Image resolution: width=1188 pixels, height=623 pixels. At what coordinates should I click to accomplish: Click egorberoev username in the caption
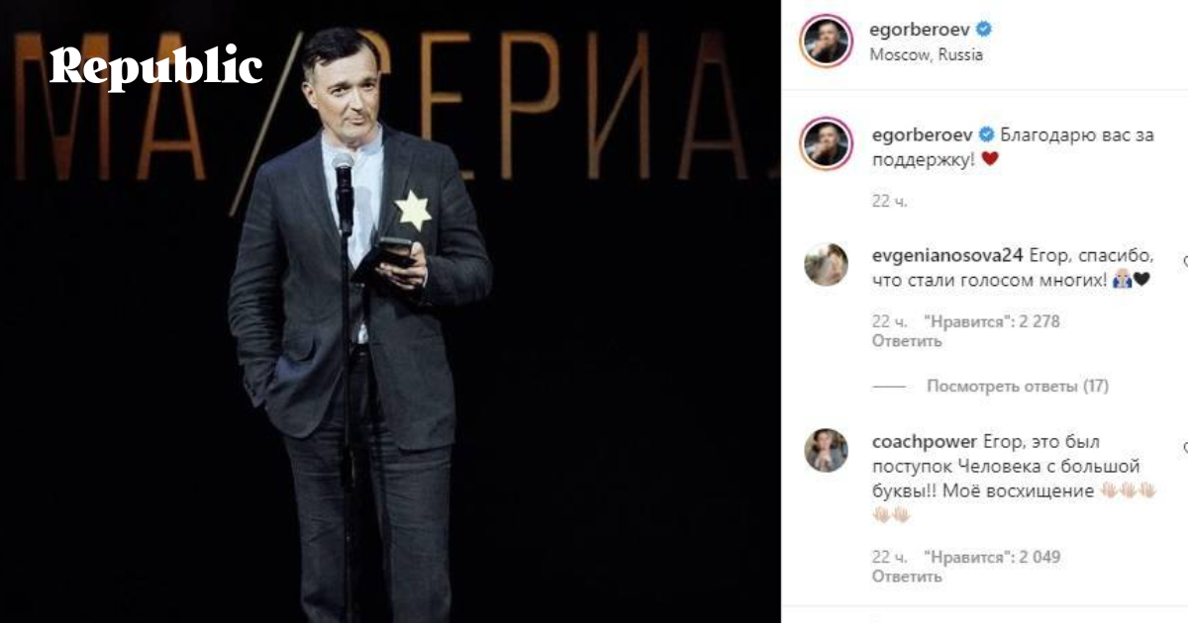921,134
